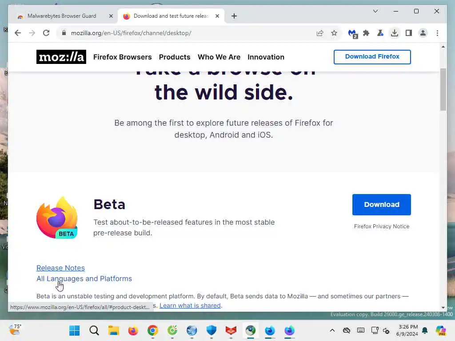Go back with the browser back arrow

tap(18, 33)
